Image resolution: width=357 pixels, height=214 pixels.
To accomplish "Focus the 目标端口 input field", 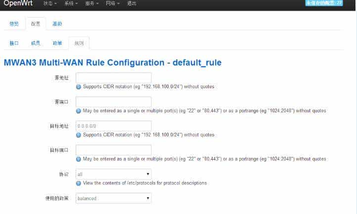I will pyautogui.click(x=113, y=150).
